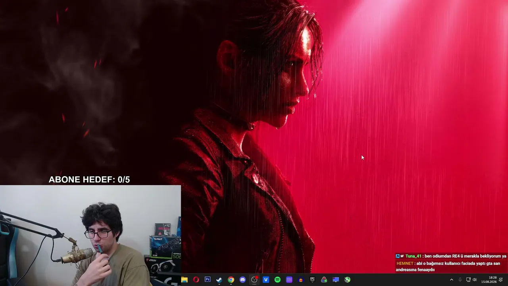Click the webcam overlay feed
Viewport: 508px width, 286px height.
[x=90, y=236]
